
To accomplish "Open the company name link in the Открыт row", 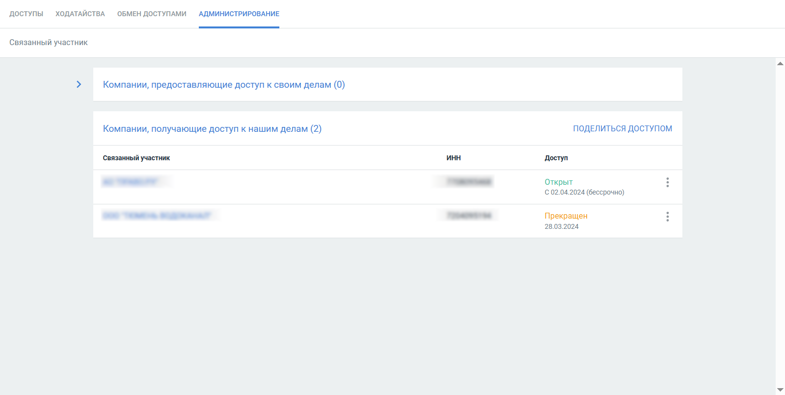I will point(130,182).
